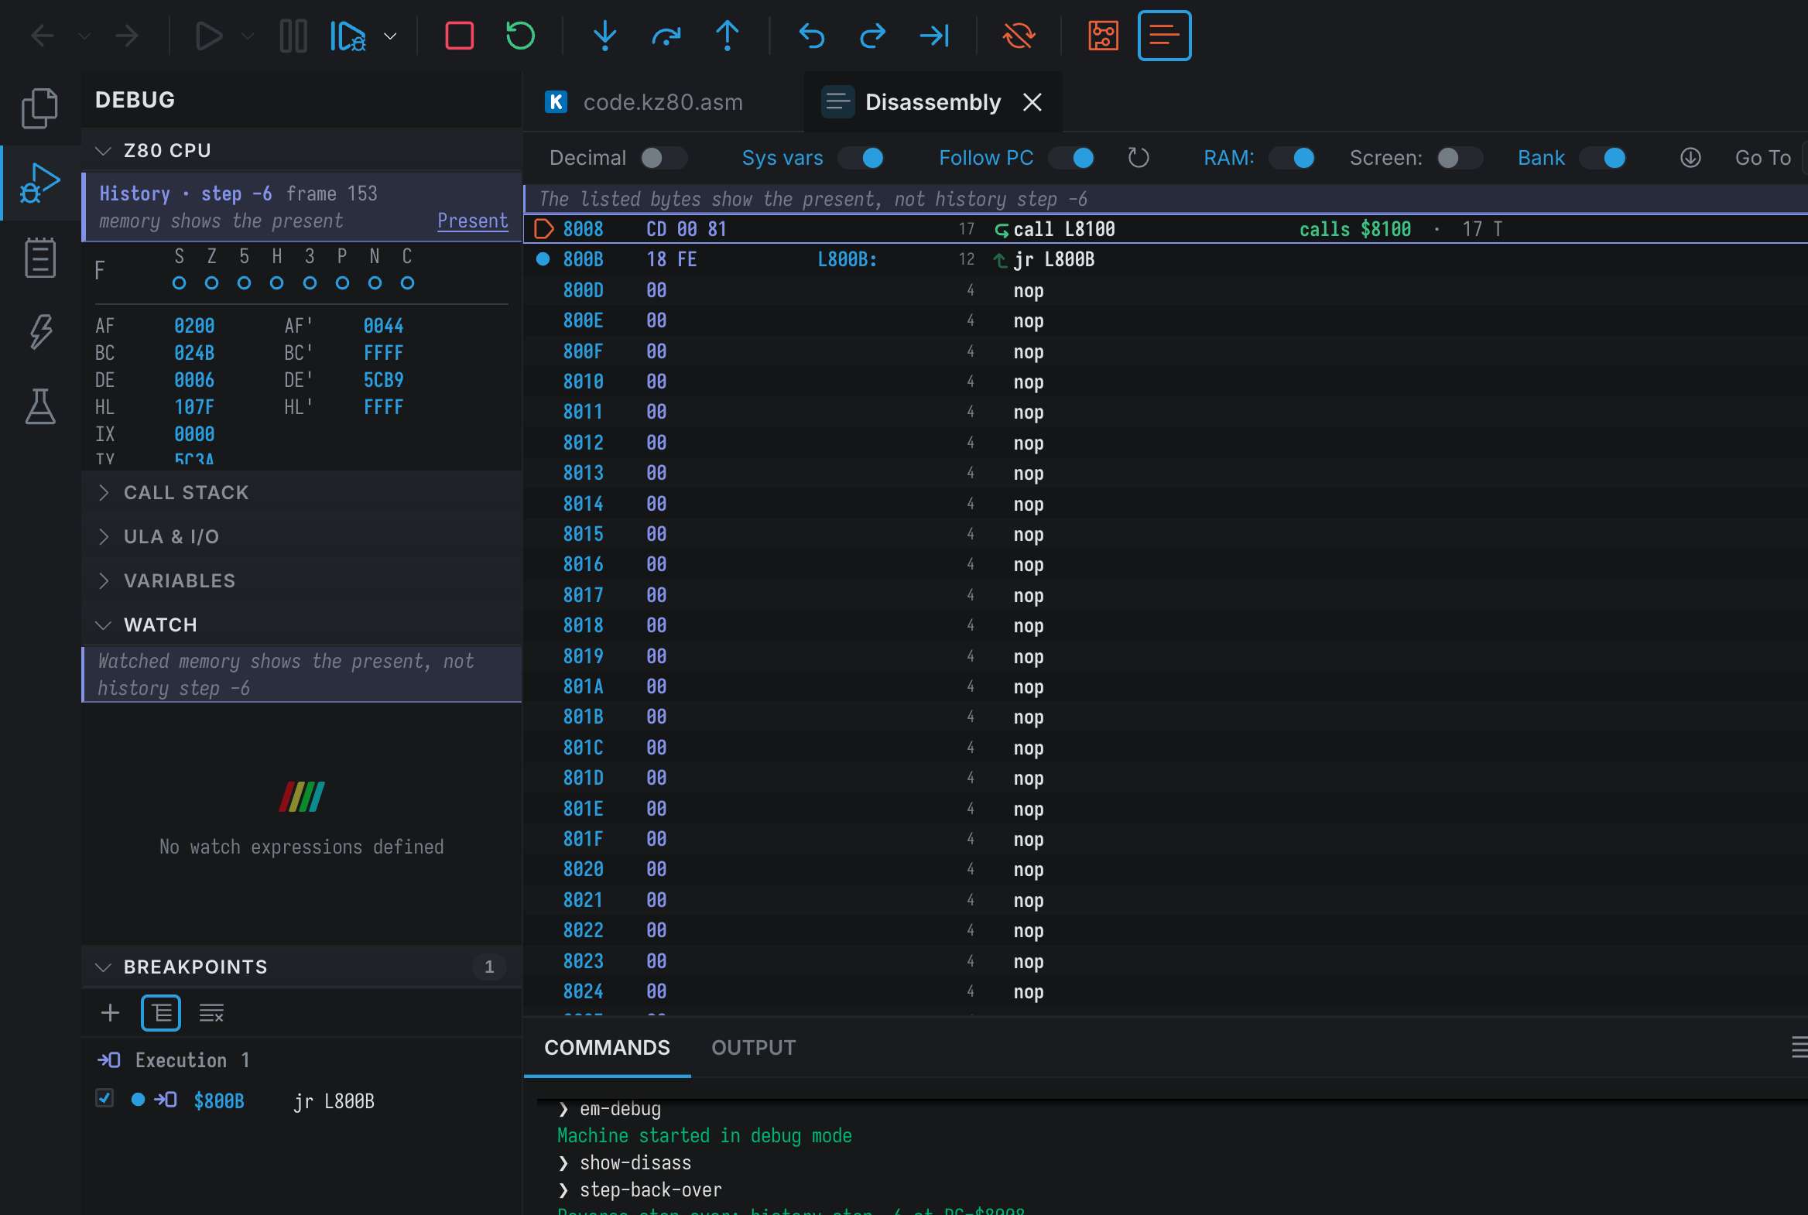Click the Step Out up arrow
Viewport: 1808px width, 1215px height.
pos(727,36)
